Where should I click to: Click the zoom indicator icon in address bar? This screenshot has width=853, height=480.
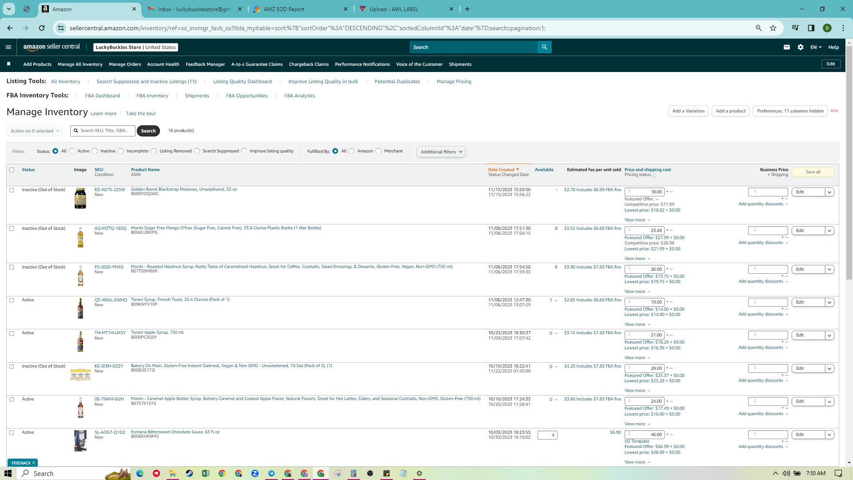(759, 28)
